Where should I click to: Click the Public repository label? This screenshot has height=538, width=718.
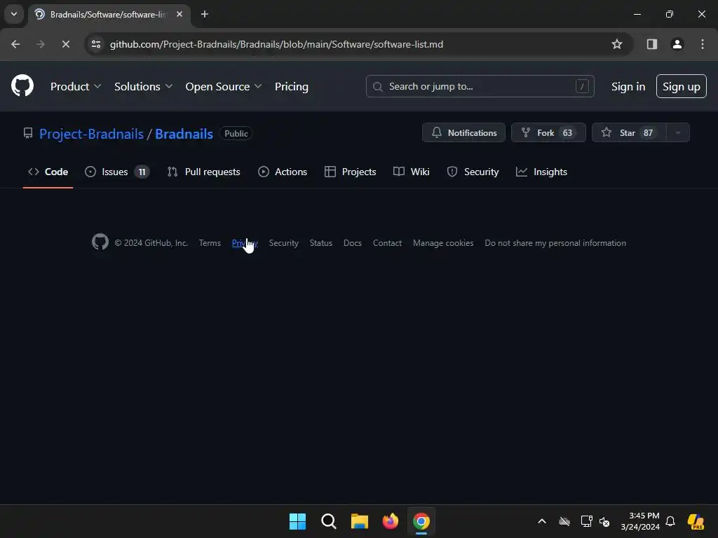236,134
